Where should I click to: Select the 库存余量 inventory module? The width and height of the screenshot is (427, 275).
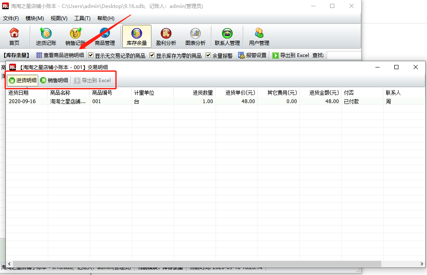137,36
